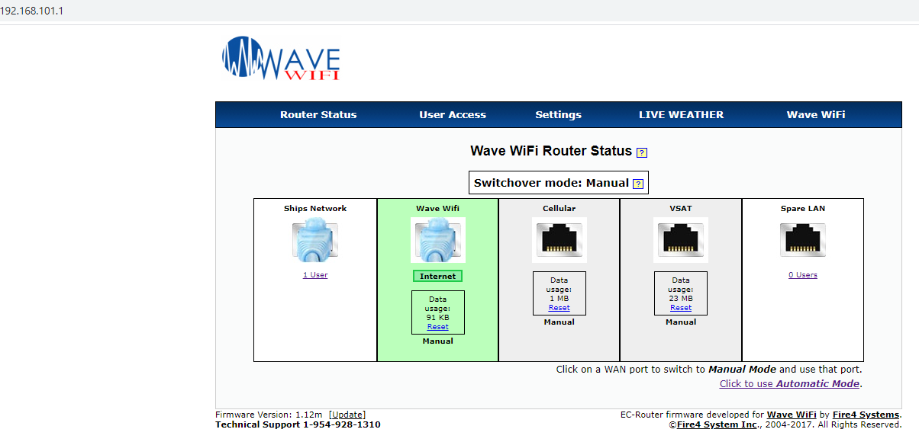Reset Cellular data usage
Screen dimensions: 919x442
click(x=559, y=308)
